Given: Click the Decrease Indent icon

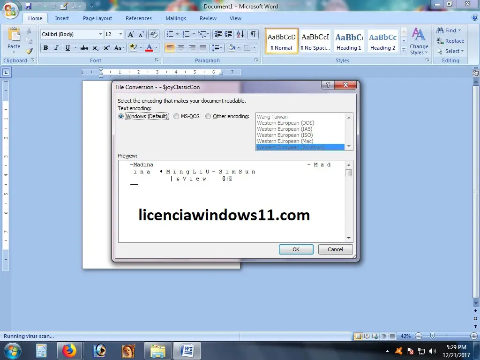Looking at the screenshot, I should point(218,34).
